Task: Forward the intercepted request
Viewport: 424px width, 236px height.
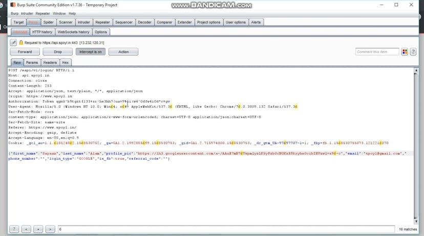Action: [25, 52]
